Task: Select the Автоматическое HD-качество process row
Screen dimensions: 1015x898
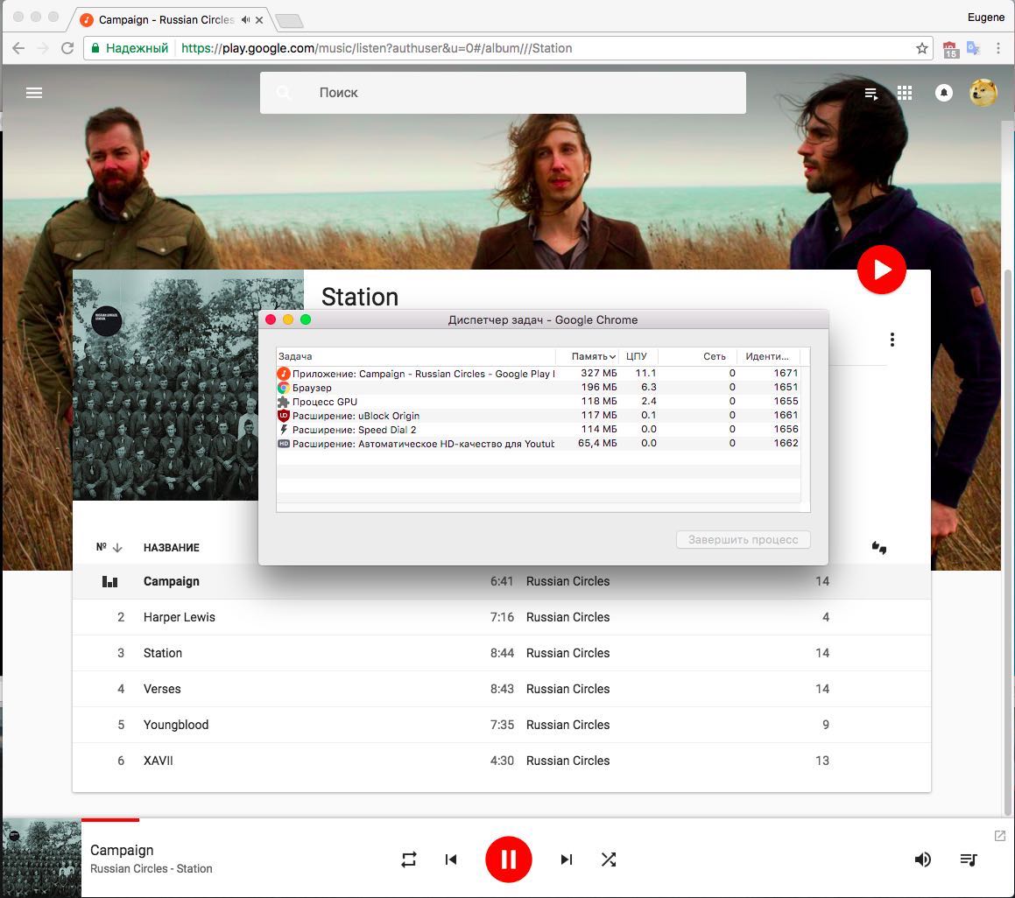Action: pos(539,444)
